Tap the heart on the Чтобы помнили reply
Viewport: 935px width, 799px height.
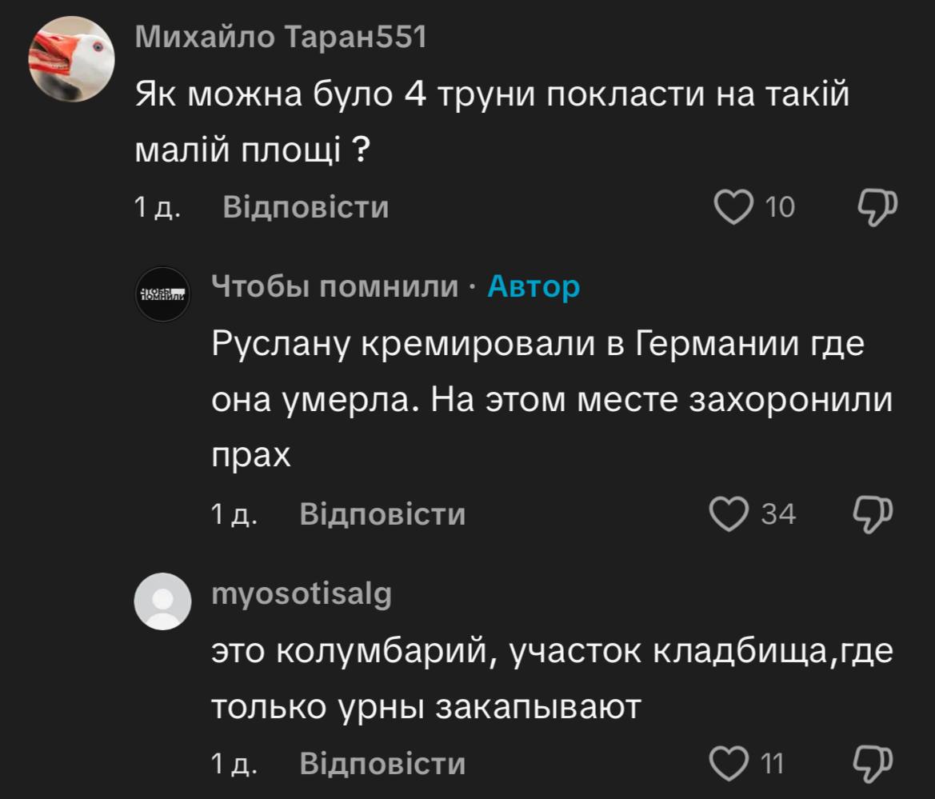728,513
